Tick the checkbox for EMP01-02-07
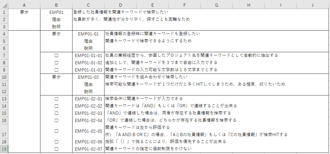Image resolution: width=330 pixels, height=154 pixels. 56,149
